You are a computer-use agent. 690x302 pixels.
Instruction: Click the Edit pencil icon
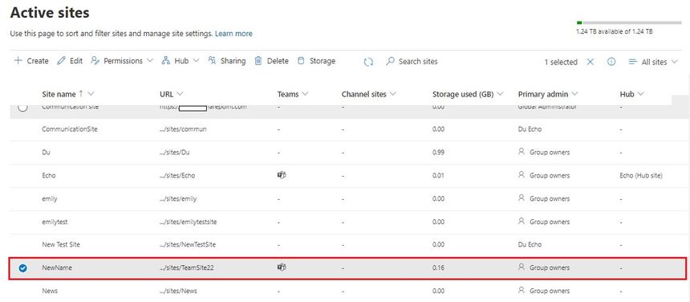pos(61,61)
